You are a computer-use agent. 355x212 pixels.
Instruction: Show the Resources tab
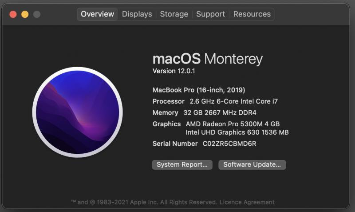pos(252,14)
